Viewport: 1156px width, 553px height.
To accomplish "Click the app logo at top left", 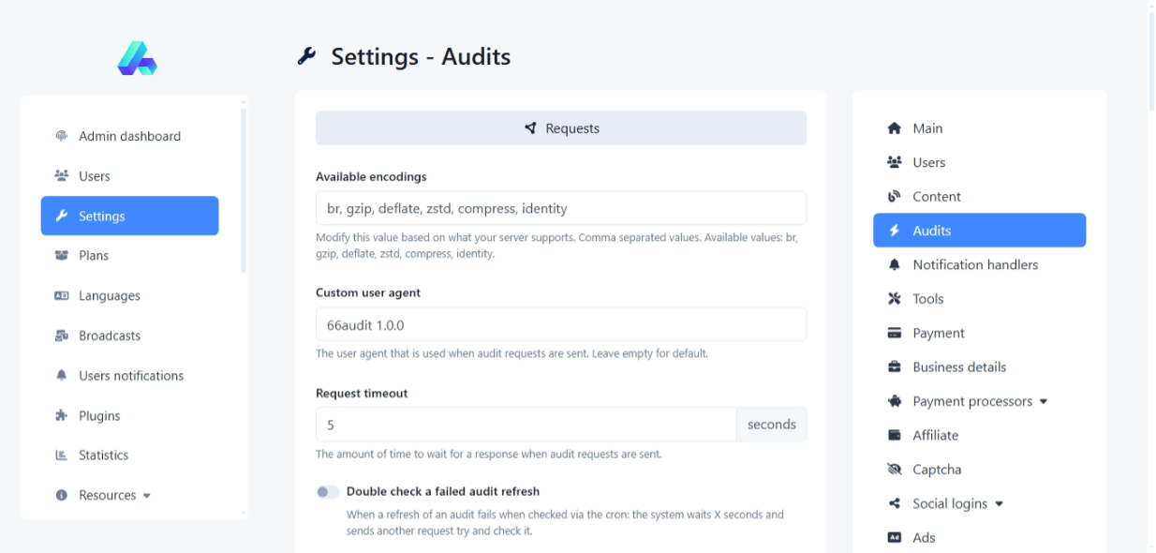I will [x=137, y=58].
